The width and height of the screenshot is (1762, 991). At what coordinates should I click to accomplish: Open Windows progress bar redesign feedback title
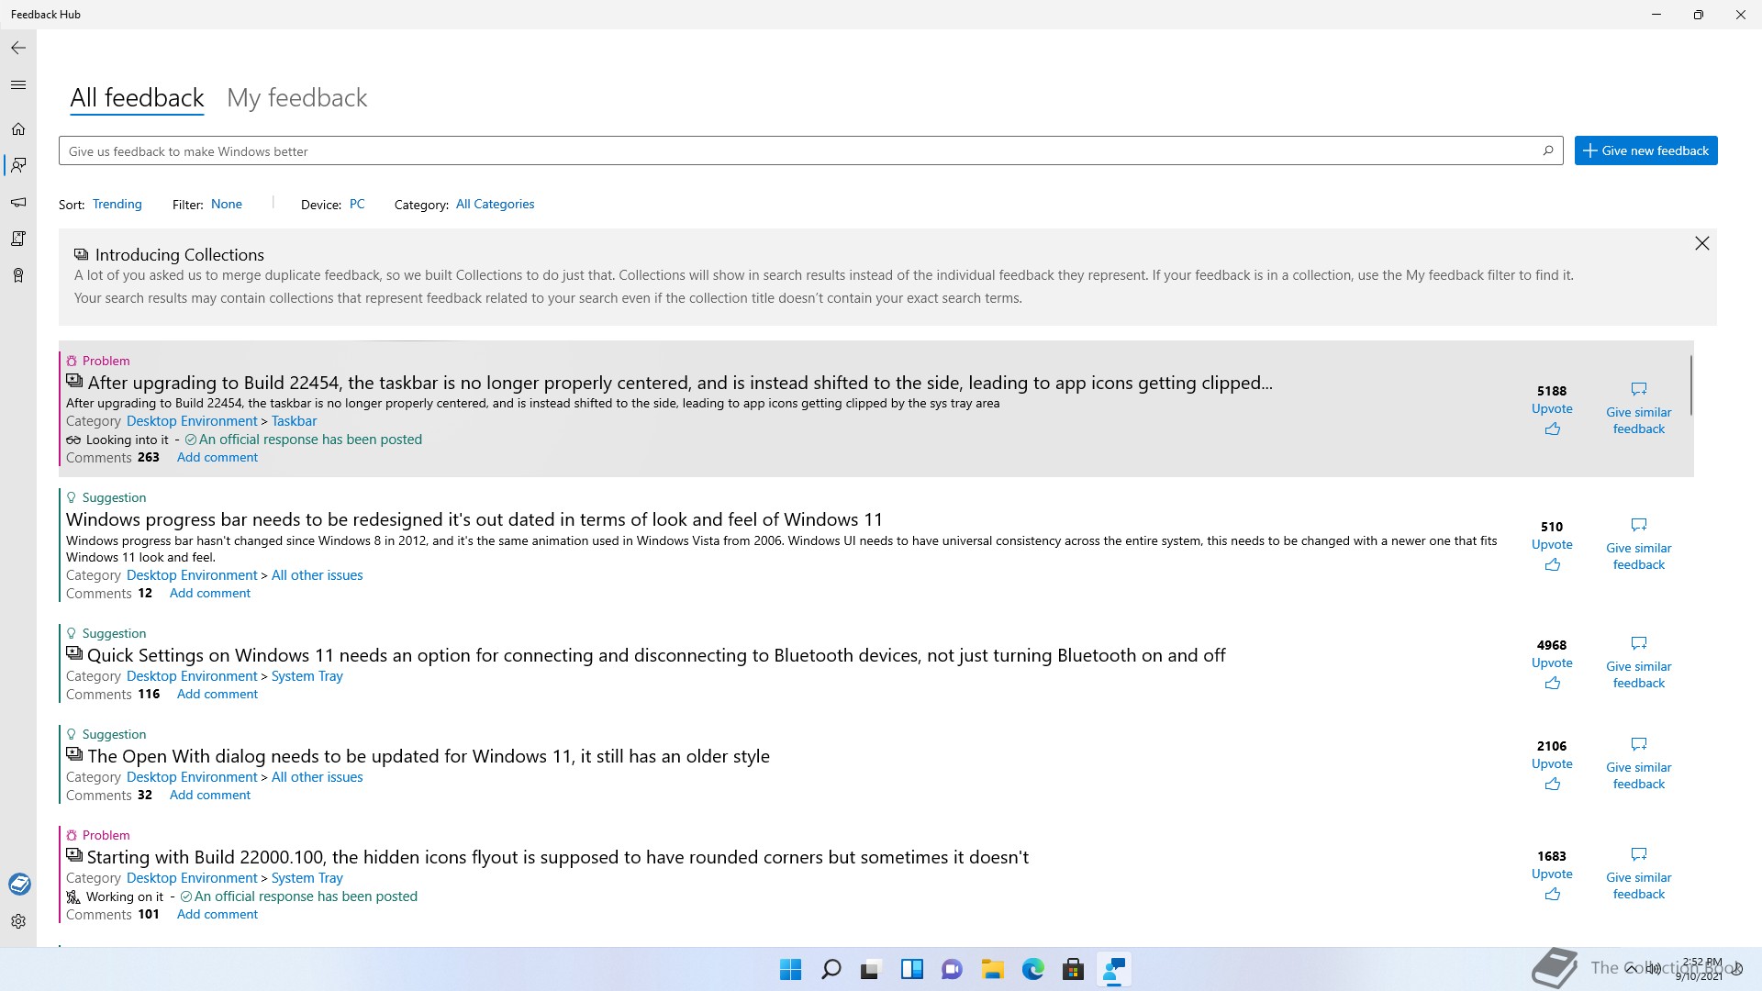(x=474, y=519)
